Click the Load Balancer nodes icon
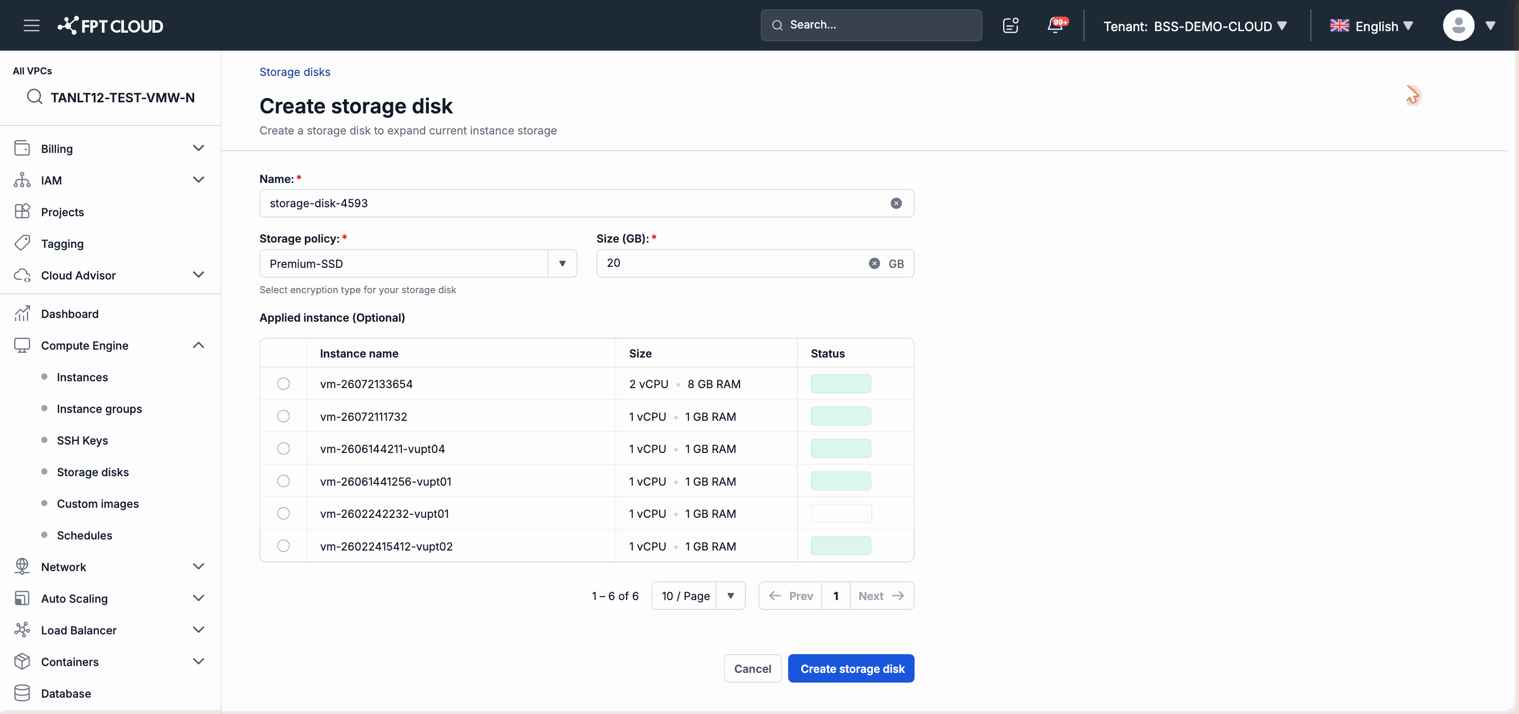The width and height of the screenshot is (1519, 714). 22,630
